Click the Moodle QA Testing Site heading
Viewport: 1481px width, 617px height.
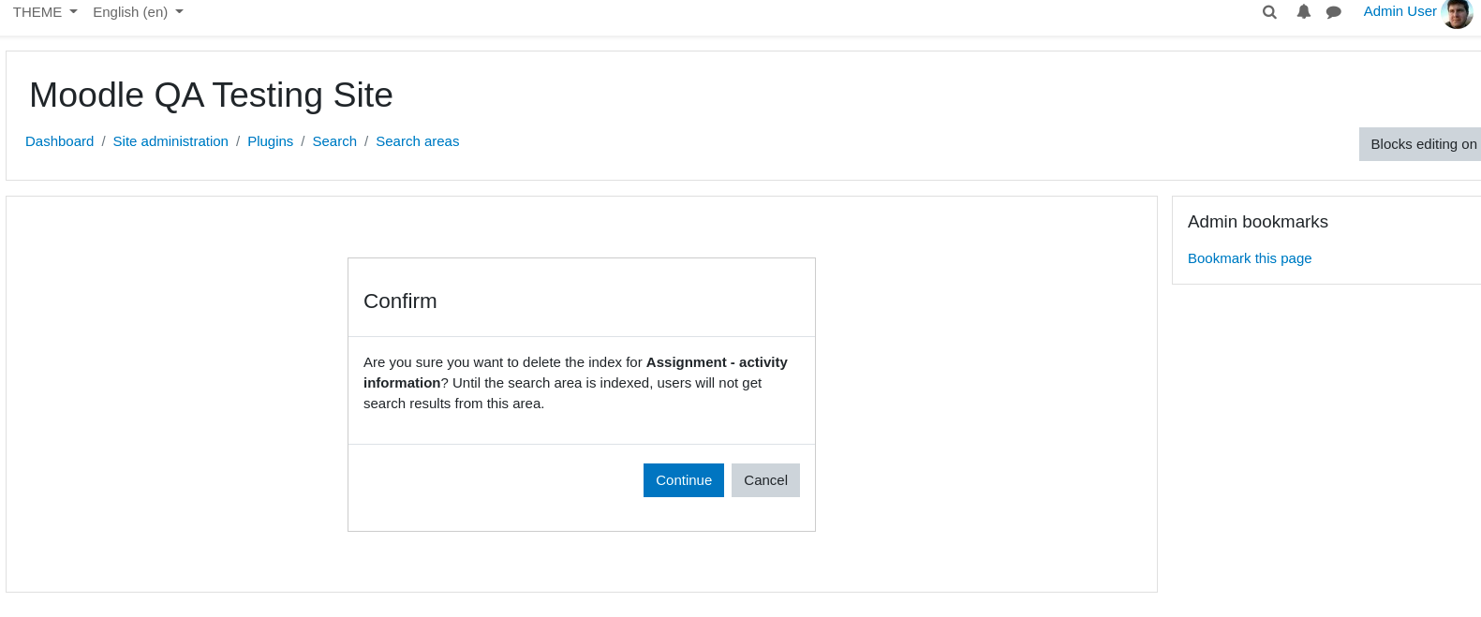[x=212, y=95]
